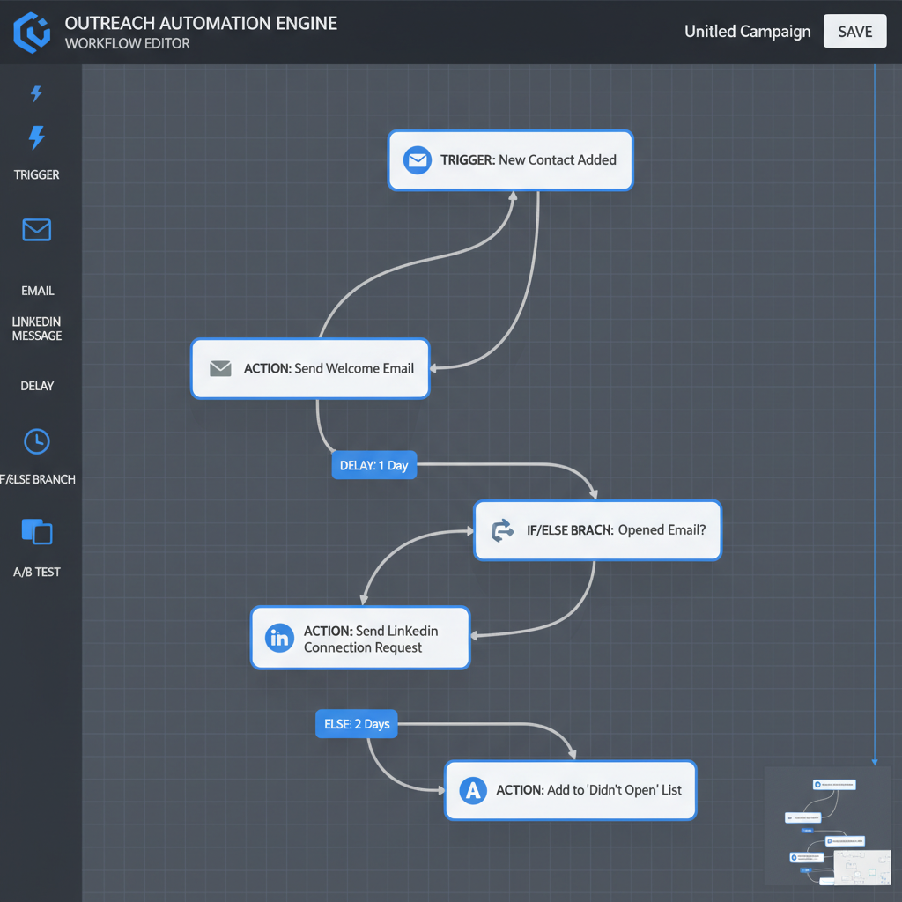
Task: Select LinkedIn Message from the sidebar
Action: pyautogui.click(x=36, y=329)
